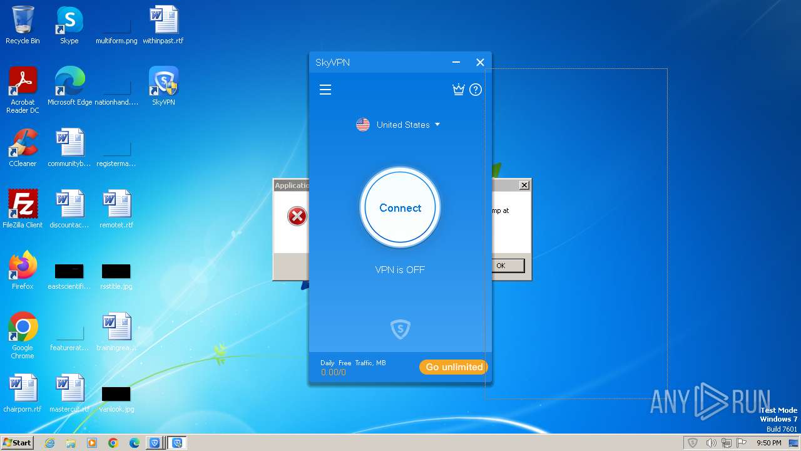Click the premium crown icon in SkyVPN
This screenshot has width=801, height=451.
pyautogui.click(x=459, y=90)
